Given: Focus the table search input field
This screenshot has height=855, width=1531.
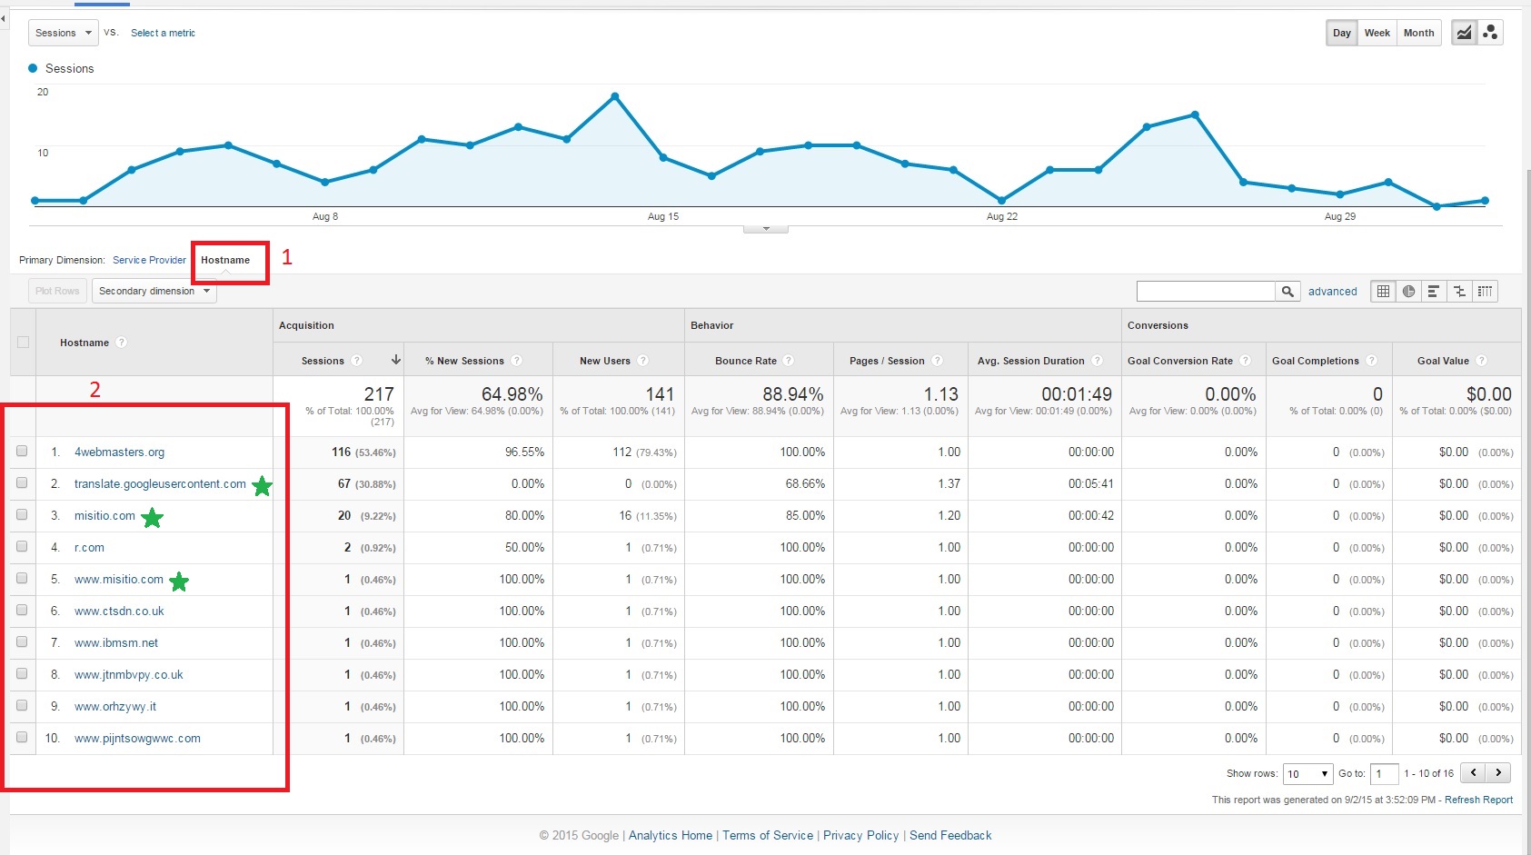Looking at the screenshot, I should point(1206,291).
